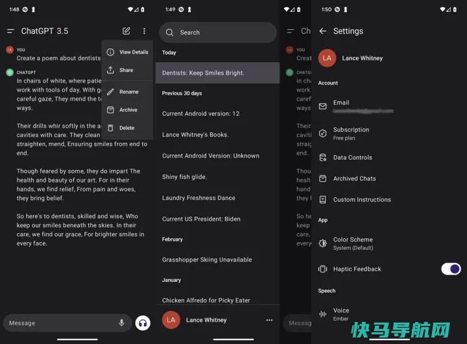Click the Haptic Feedback vibration icon

pyautogui.click(x=323, y=269)
